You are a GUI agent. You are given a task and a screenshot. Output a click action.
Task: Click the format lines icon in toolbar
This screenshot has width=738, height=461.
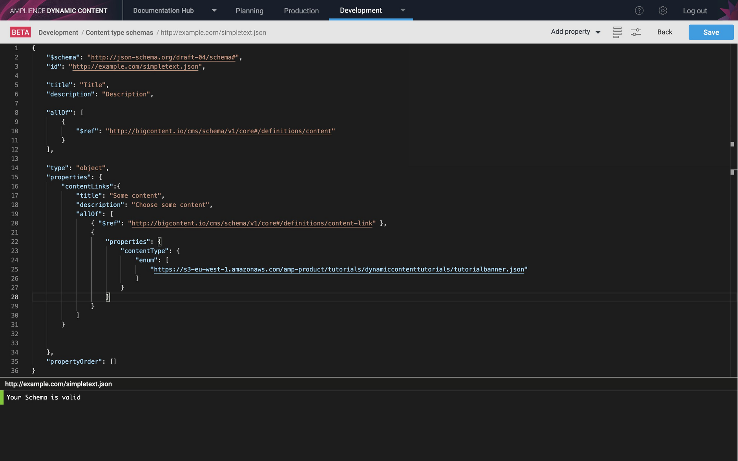(x=617, y=32)
